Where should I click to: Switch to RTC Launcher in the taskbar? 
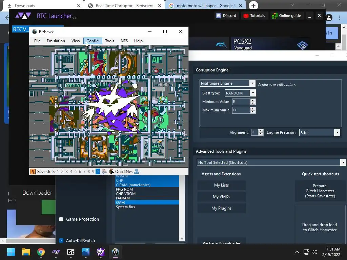coord(56,252)
